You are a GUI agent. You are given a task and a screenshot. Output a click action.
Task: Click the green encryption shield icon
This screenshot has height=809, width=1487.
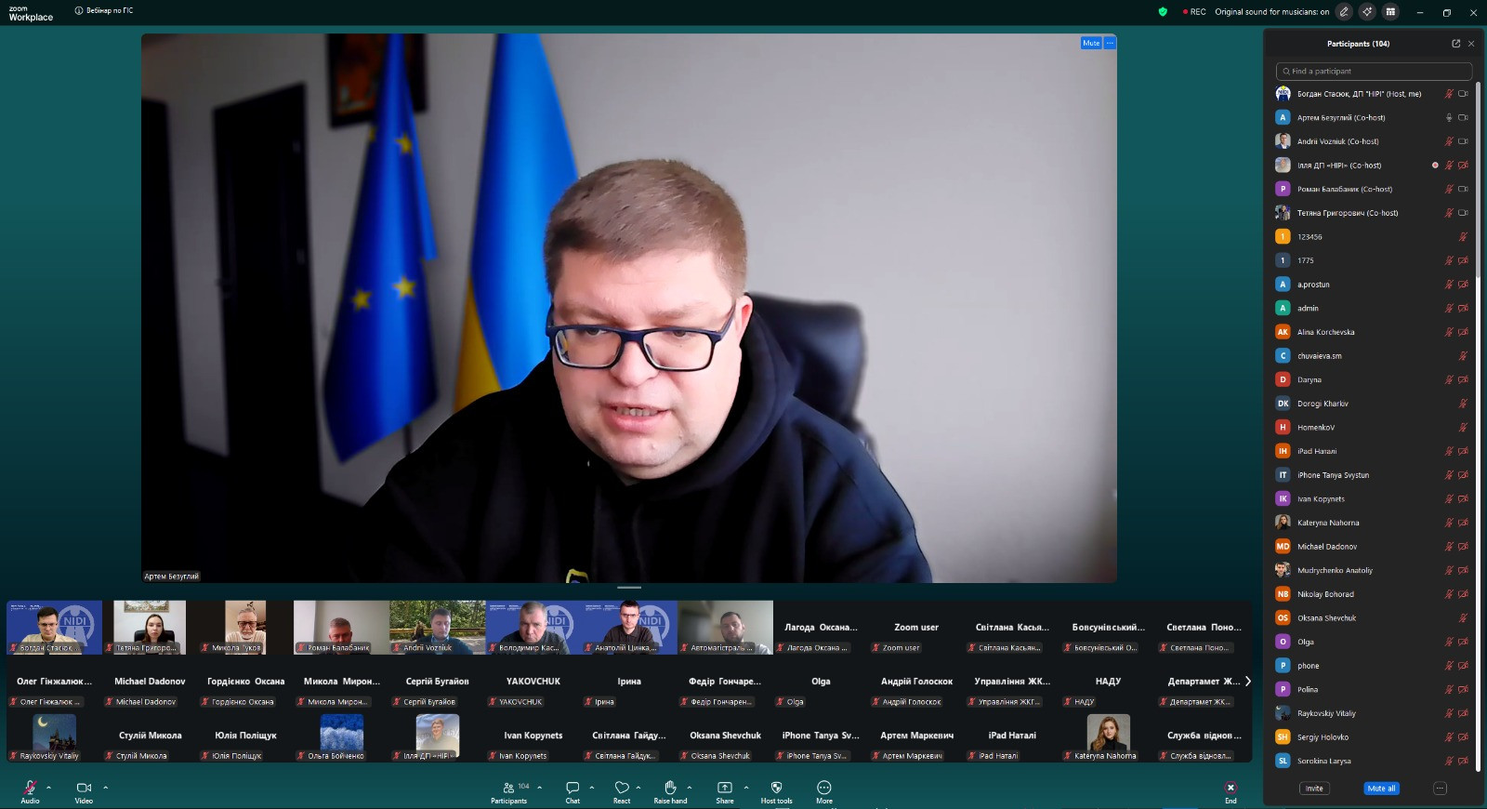(x=1163, y=12)
